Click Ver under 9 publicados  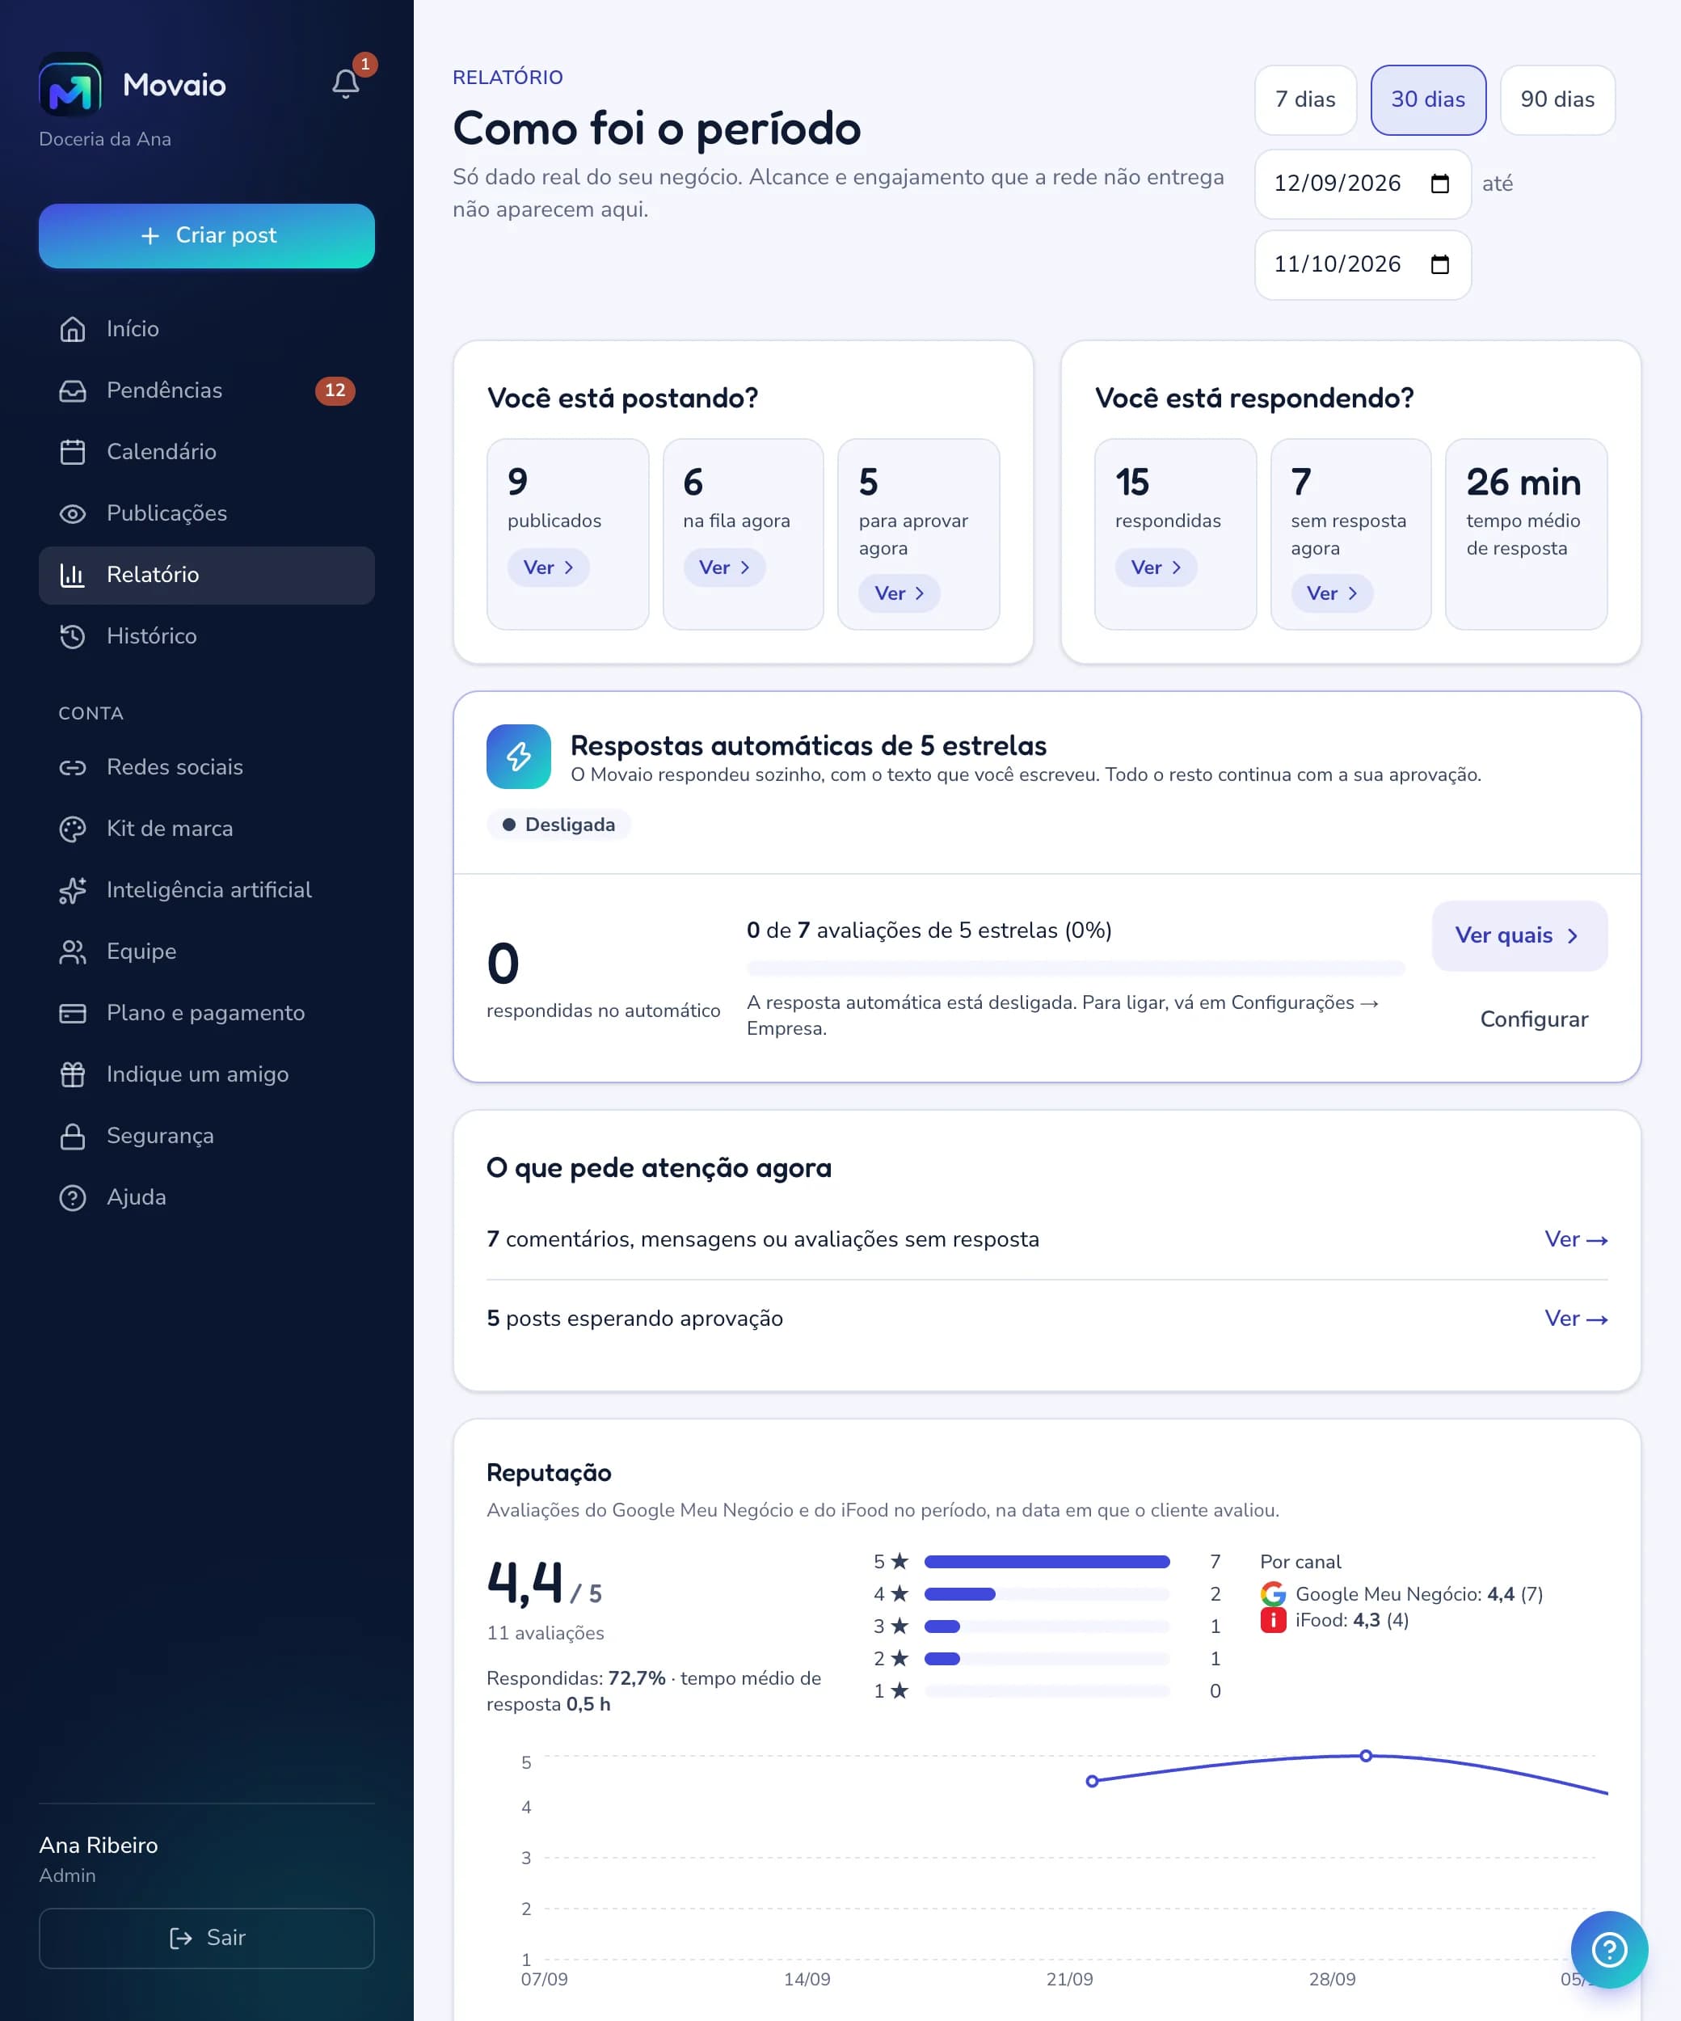[549, 567]
